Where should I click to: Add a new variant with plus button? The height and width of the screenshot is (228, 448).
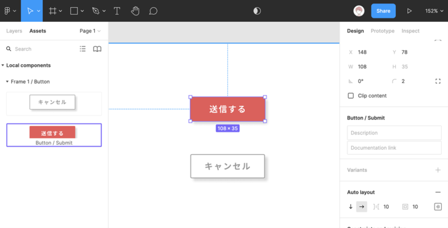pyautogui.click(x=437, y=170)
